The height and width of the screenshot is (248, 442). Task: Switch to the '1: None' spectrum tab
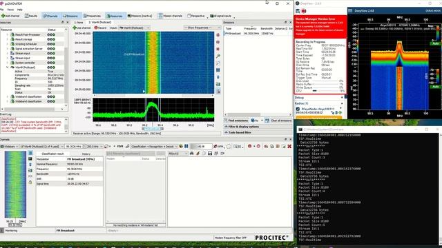(x=79, y=22)
